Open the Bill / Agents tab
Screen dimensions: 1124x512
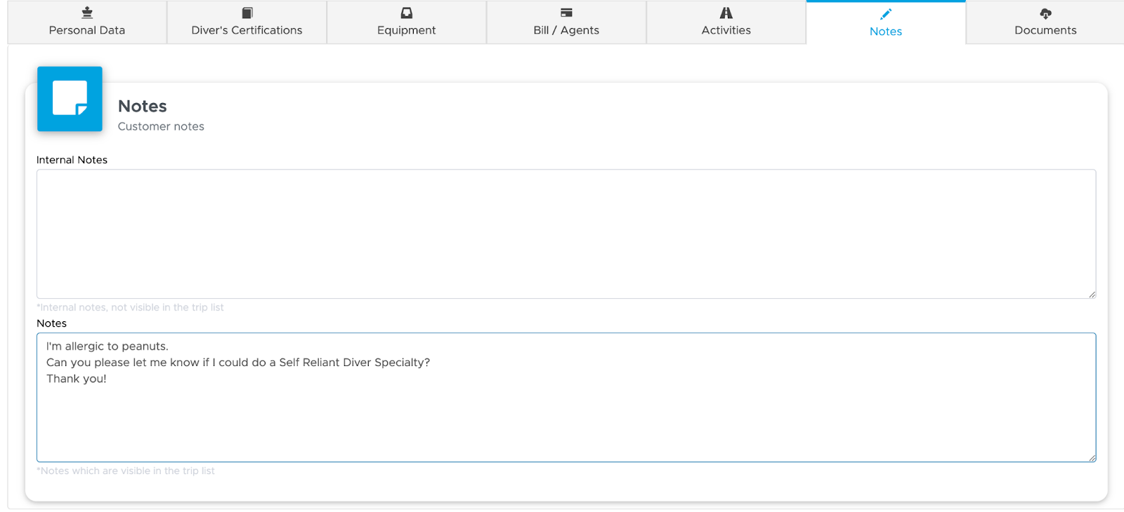[566, 22]
